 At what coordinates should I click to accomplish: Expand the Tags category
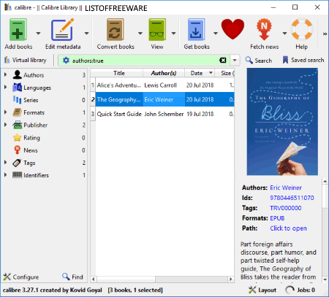click(5, 162)
